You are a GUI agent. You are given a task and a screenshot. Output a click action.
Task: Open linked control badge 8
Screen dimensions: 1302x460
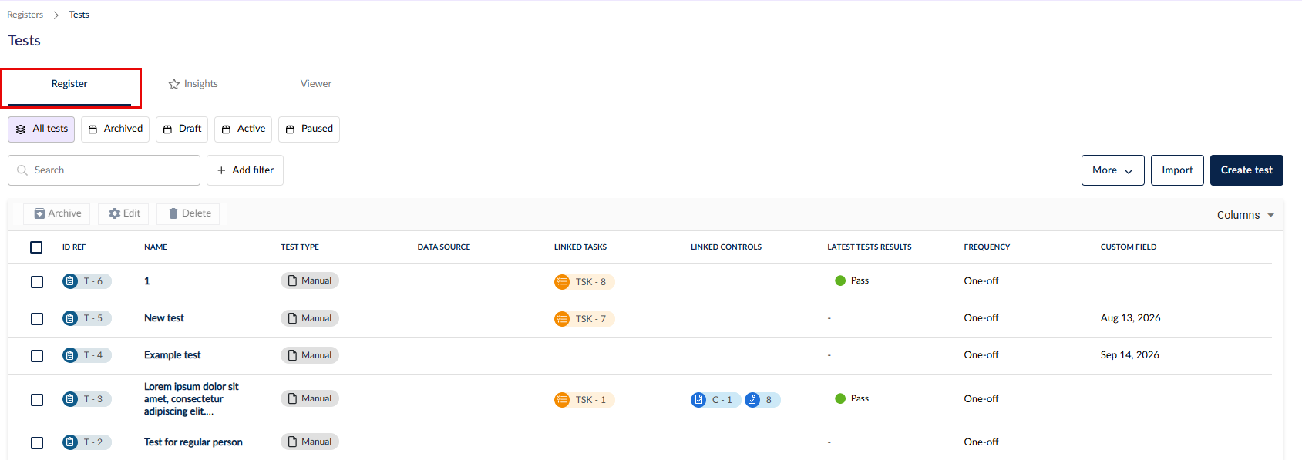[x=762, y=400]
